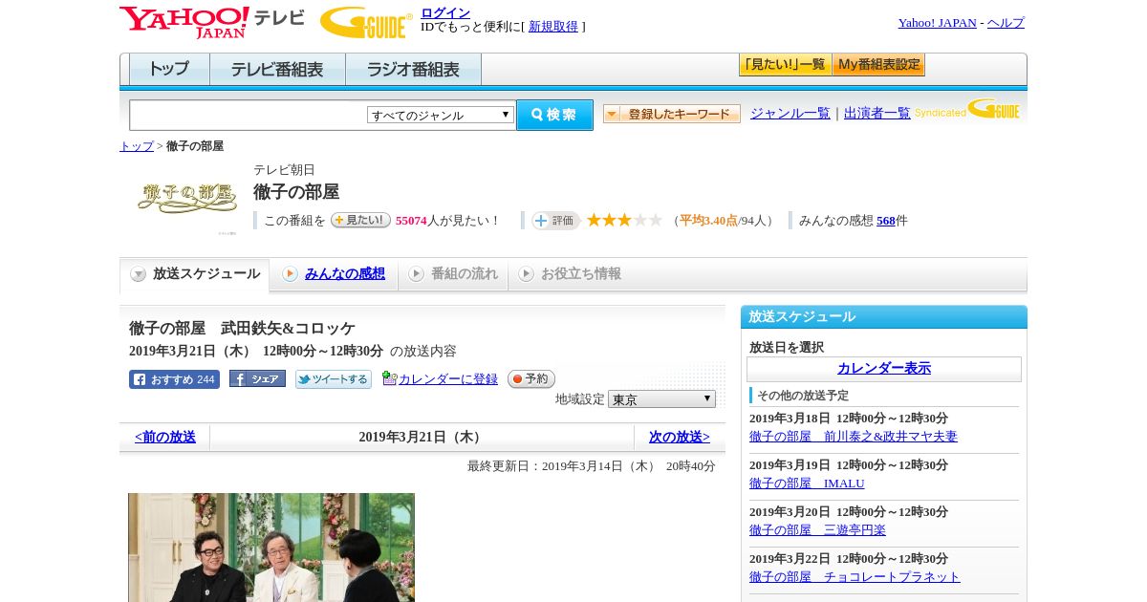
Task: Click the 予約 record button
Action: (x=530, y=378)
